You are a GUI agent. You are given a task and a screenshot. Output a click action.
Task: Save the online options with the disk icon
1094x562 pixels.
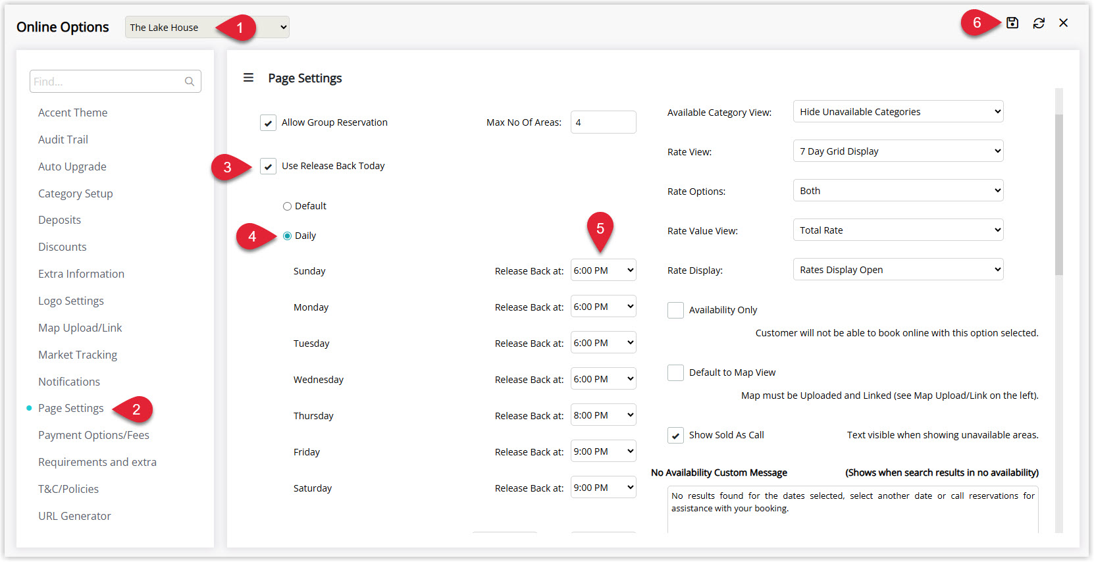coord(1012,23)
